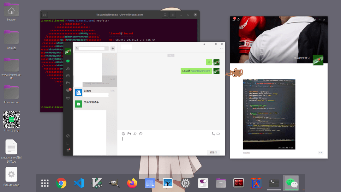Pin the WeChat chat window on top

pos(204,44)
